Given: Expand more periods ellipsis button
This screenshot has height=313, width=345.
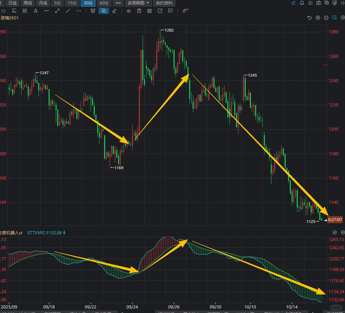Looking at the screenshot, I should (118, 3).
